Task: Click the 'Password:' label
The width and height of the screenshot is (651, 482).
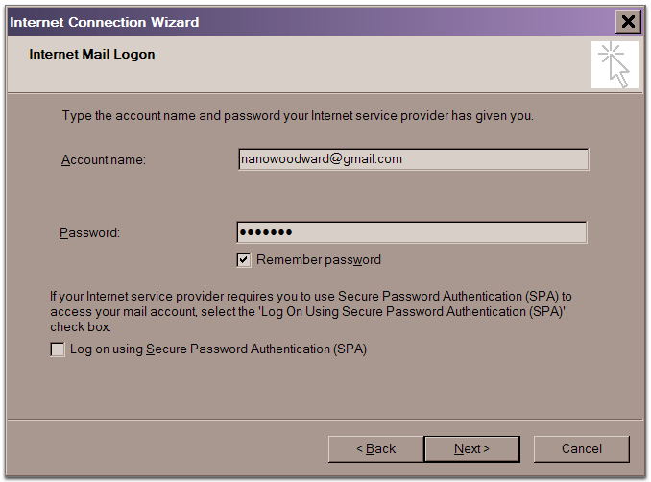Action: click(x=90, y=232)
